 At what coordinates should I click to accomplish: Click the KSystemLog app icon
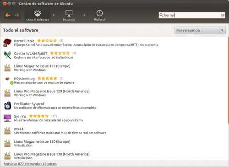pyautogui.click(x=7, y=79)
